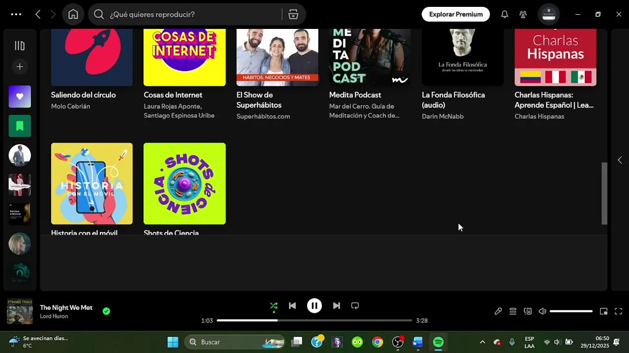629x353 pixels.
Task: Toggle repeat mode
Action: [x=355, y=306]
